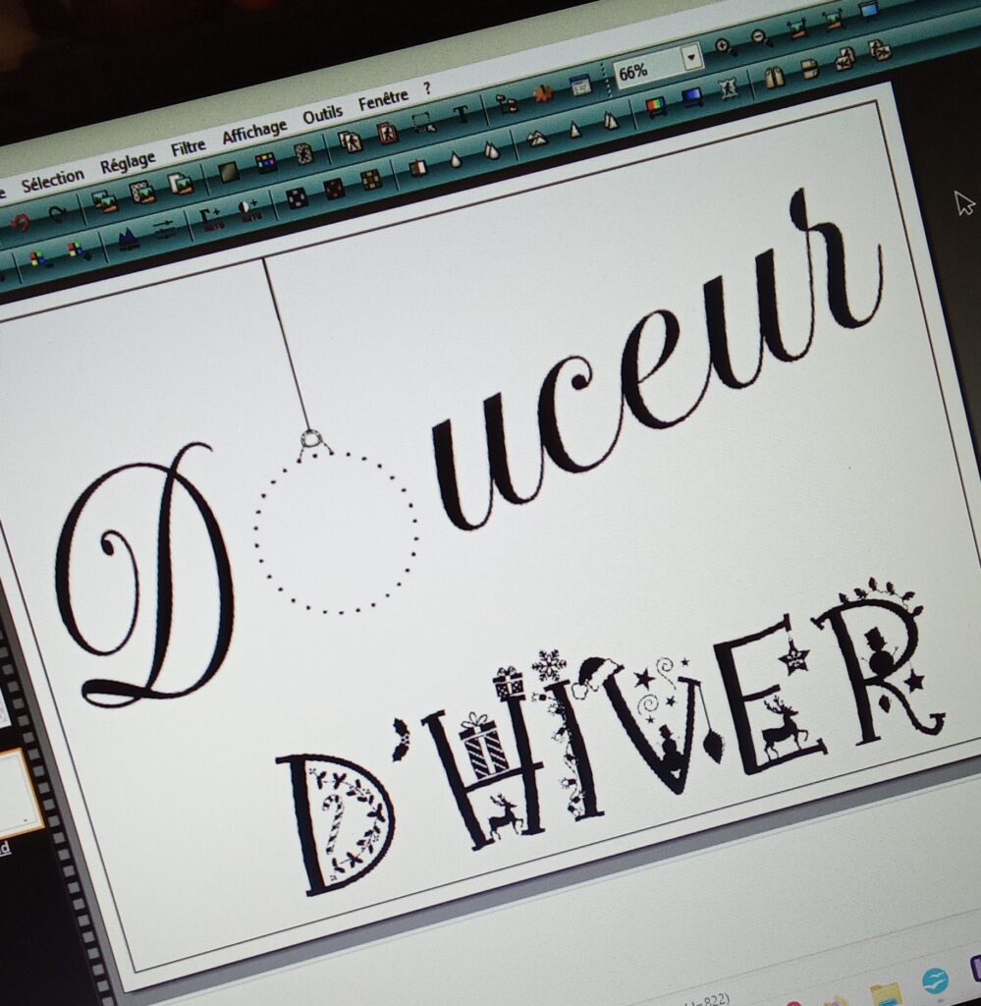
Task: Open the Sélection menu
Action: 52,180
